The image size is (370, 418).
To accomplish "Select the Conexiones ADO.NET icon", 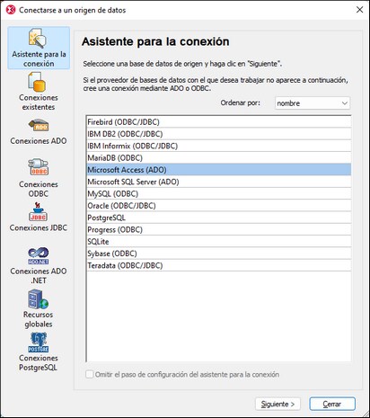I will coord(39,255).
